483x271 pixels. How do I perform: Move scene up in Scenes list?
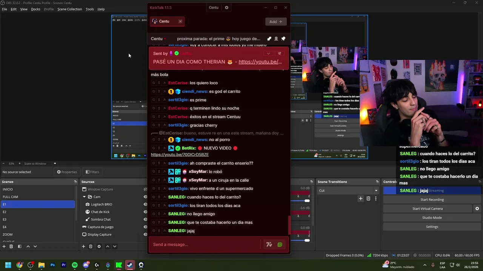tap(28, 247)
